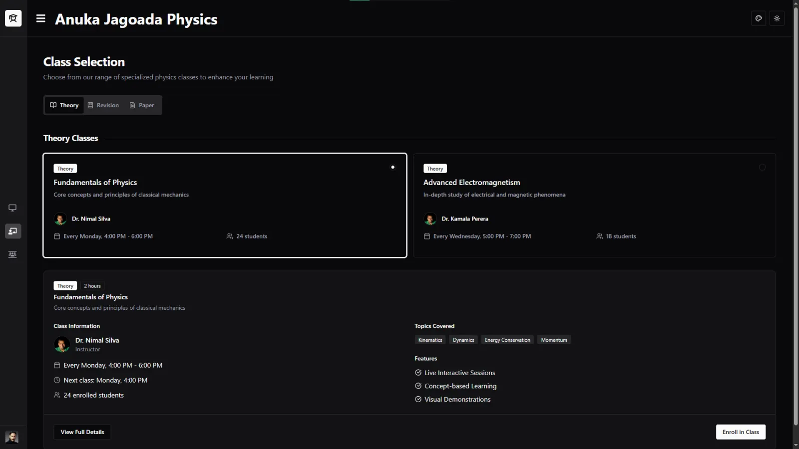This screenshot has width=799, height=449.
Task: Click the Momentum topic tag
Action: click(x=554, y=340)
